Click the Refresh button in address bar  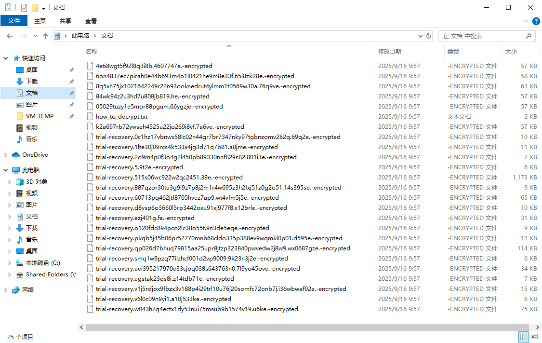pyautogui.click(x=429, y=36)
